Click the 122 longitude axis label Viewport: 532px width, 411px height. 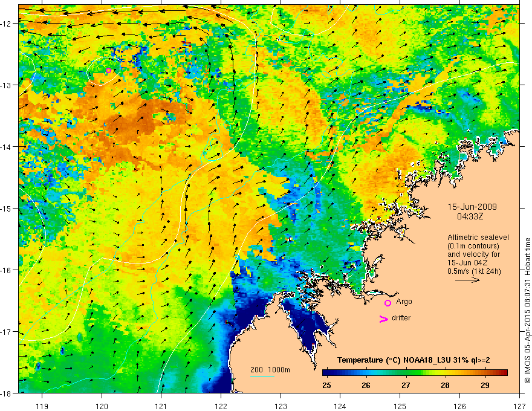click(221, 406)
